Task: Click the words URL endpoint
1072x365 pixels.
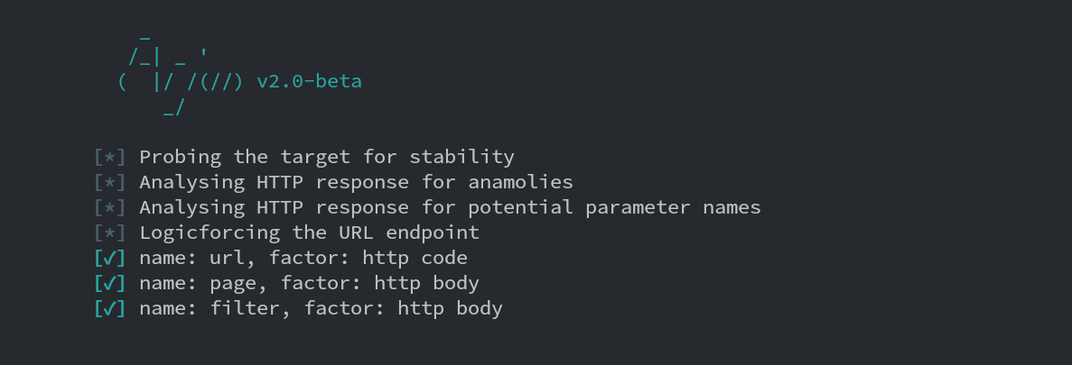Action: 409,233
